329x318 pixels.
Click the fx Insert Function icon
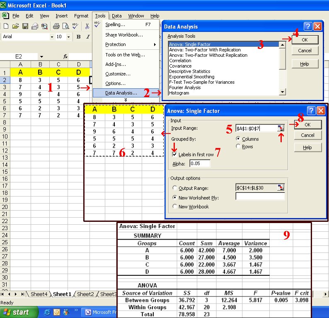65,56
